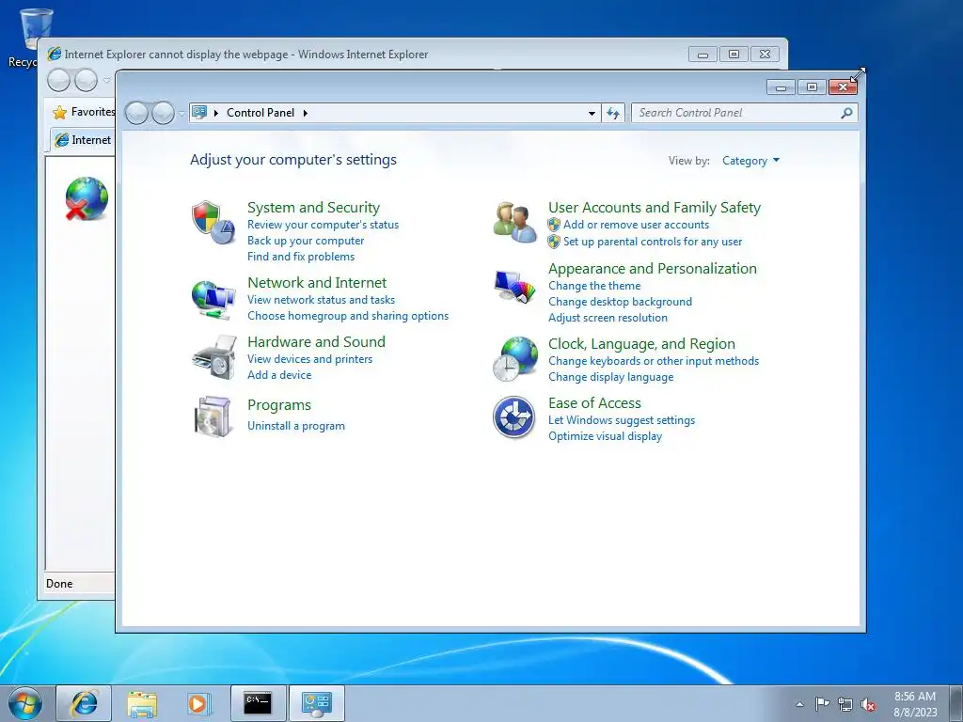Open the Programs disc box icon
The width and height of the screenshot is (963, 722).
click(213, 416)
